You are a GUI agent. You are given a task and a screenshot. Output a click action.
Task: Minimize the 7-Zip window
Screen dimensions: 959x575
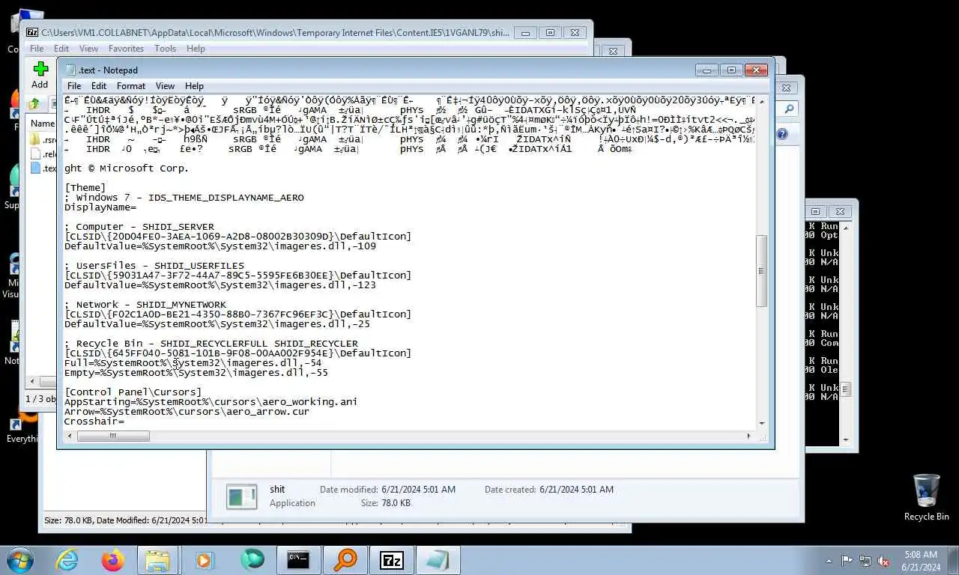525,33
